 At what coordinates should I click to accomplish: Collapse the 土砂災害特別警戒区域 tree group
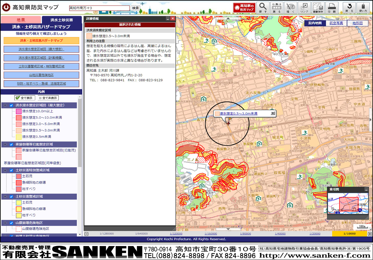pos(5,170)
